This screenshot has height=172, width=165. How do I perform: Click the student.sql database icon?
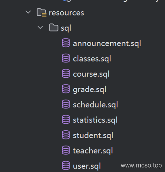pyautogui.click(x=66, y=135)
